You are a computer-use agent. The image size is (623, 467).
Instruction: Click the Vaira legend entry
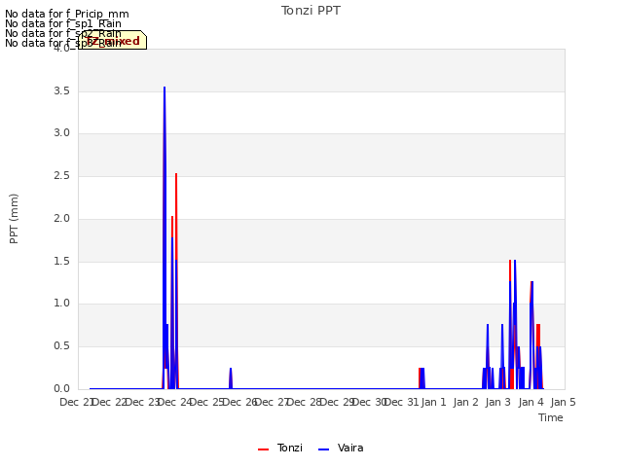pyautogui.click(x=341, y=448)
